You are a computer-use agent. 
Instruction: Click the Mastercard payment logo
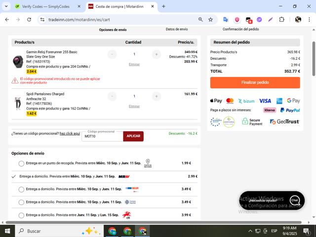pyautogui.click(x=230, y=101)
